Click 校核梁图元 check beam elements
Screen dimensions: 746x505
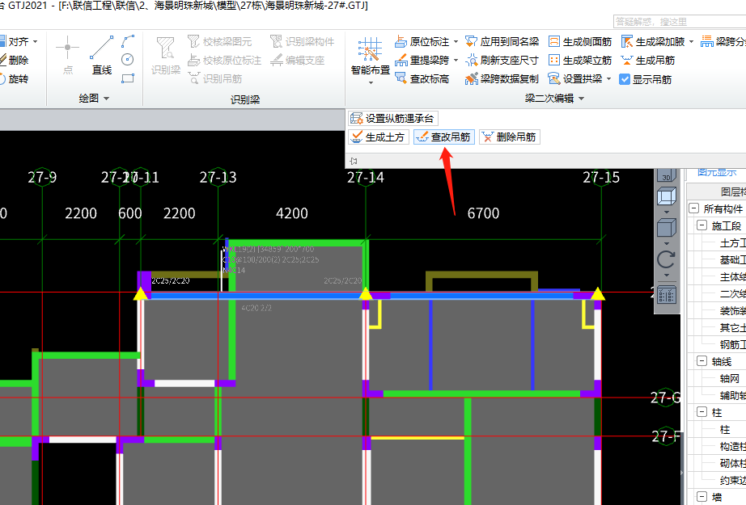[219, 42]
